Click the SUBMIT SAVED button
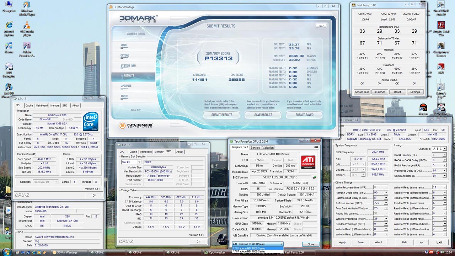Image resolution: width=455 pixels, height=256 pixels. (x=305, y=115)
